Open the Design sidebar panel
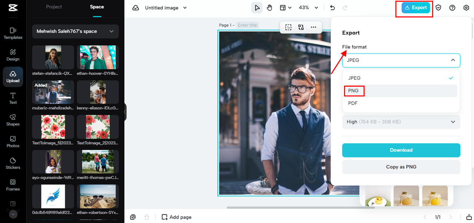Viewport: 474px width, 223px height. tap(13, 55)
